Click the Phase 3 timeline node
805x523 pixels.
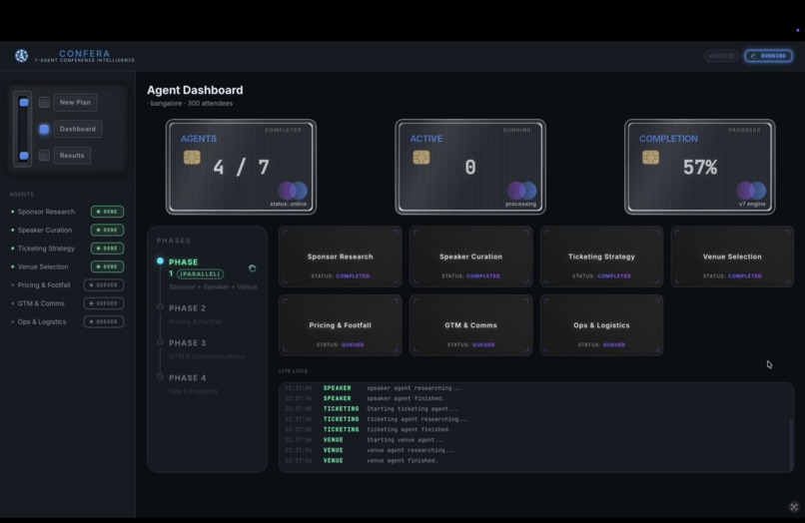tap(160, 341)
